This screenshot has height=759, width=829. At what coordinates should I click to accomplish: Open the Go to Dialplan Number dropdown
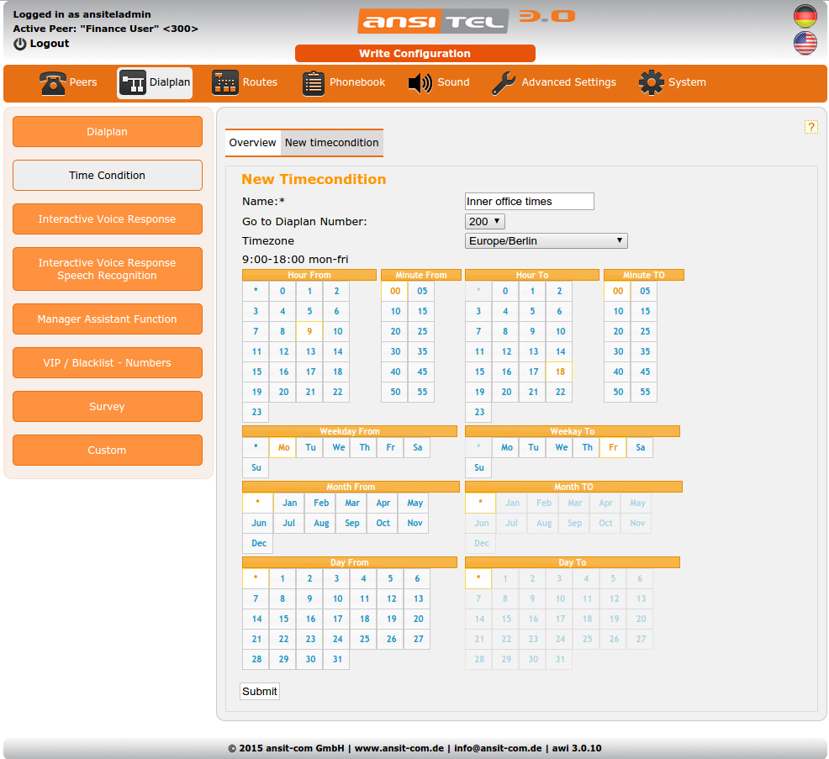[x=484, y=222]
